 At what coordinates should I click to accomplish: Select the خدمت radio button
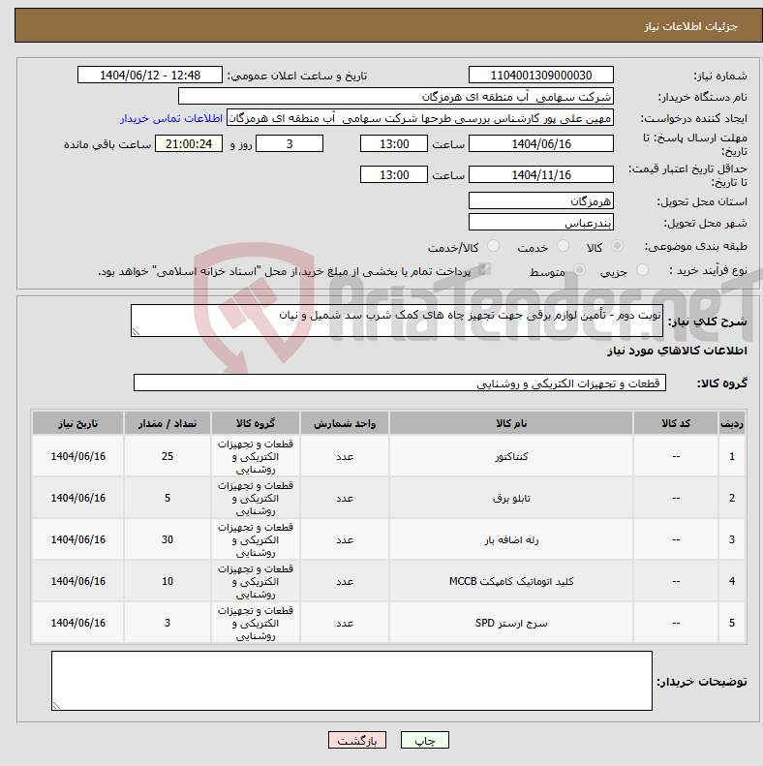point(563,246)
